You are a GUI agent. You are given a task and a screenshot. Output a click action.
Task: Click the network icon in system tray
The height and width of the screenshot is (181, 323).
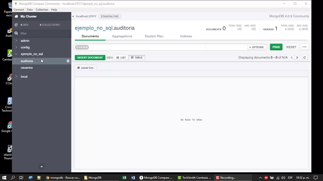pos(278,178)
